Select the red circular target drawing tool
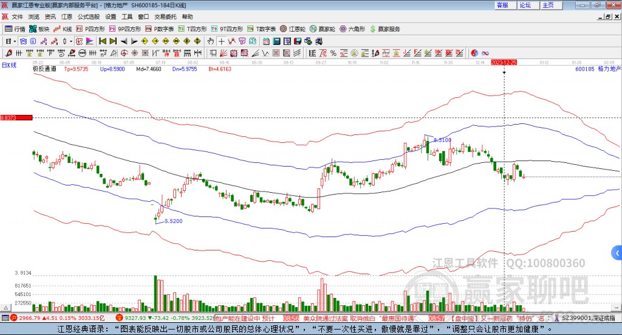Image resolution: width=622 pixels, height=335 pixels. [x=124, y=53]
